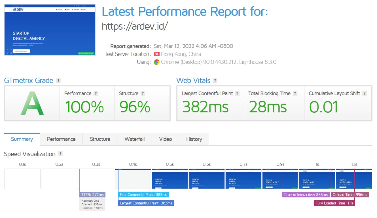View the History tab
The image size is (377, 218).
(194, 139)
